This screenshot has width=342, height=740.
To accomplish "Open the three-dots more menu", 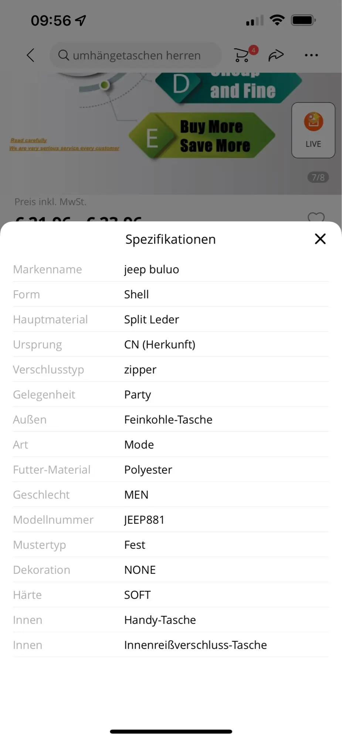I will point(311,55).
